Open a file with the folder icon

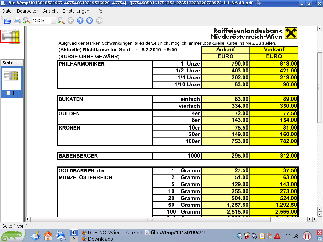click(x=8, y=20)
